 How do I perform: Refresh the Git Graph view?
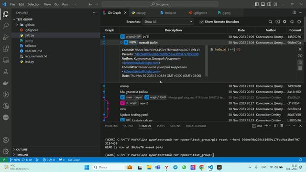(x=299, y=21)
